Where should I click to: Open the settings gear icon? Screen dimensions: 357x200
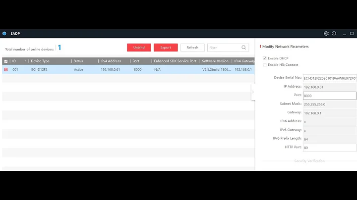pyautogui.click(x=326, y=33)
